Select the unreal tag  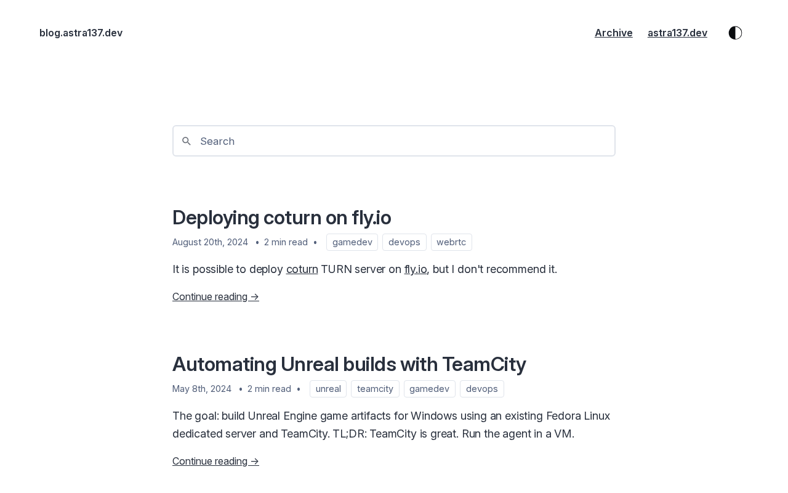(328, 389)
